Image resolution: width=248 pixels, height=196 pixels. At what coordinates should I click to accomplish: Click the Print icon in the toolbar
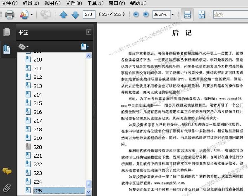click(x=10, y=14)
